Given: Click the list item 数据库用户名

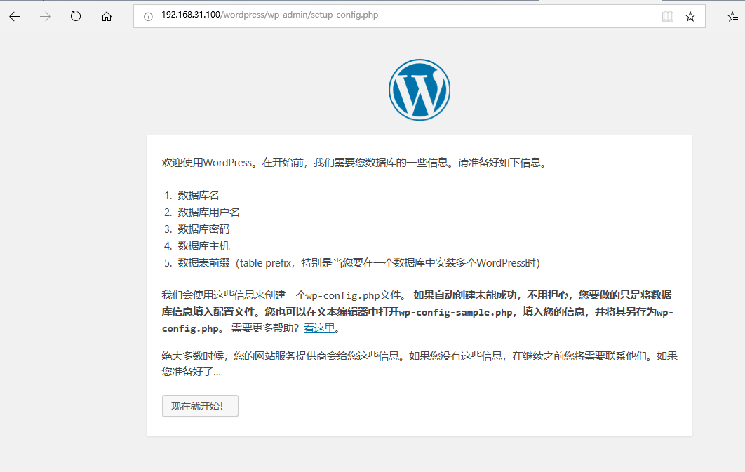Looking at the screenshot, I should click(x=208, y=213).
